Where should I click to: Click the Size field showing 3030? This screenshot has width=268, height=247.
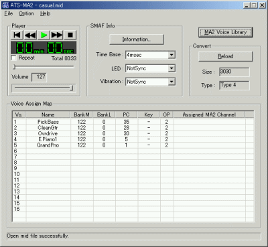tap(234, 72)
